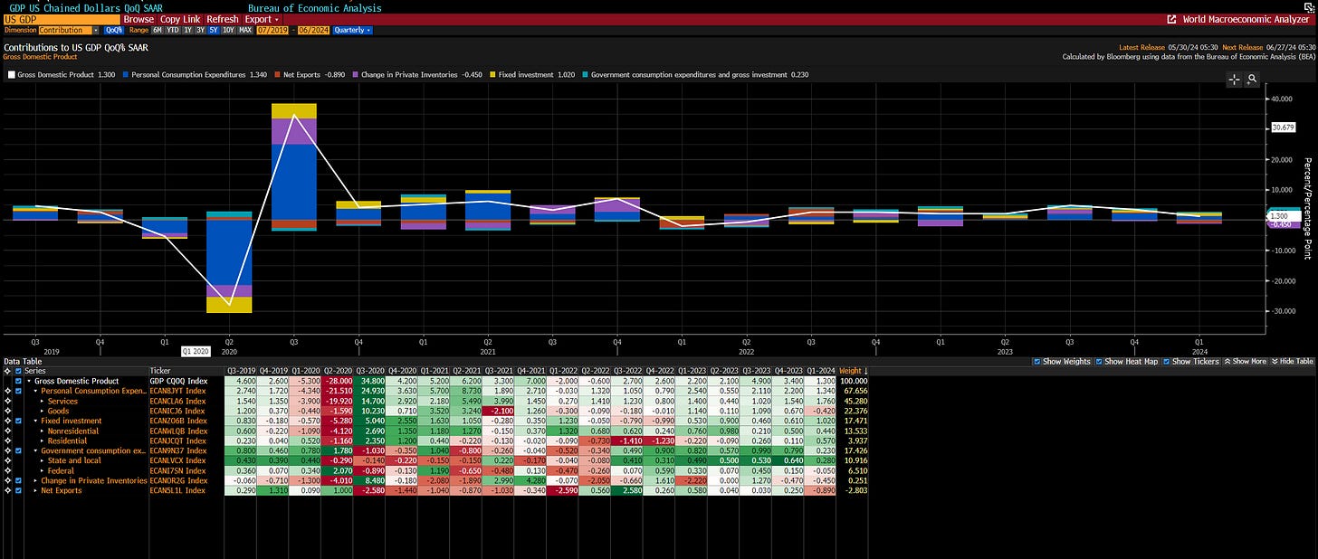
Task: Uncheck Fixed investment series checkbox
Action: (18, 421)
